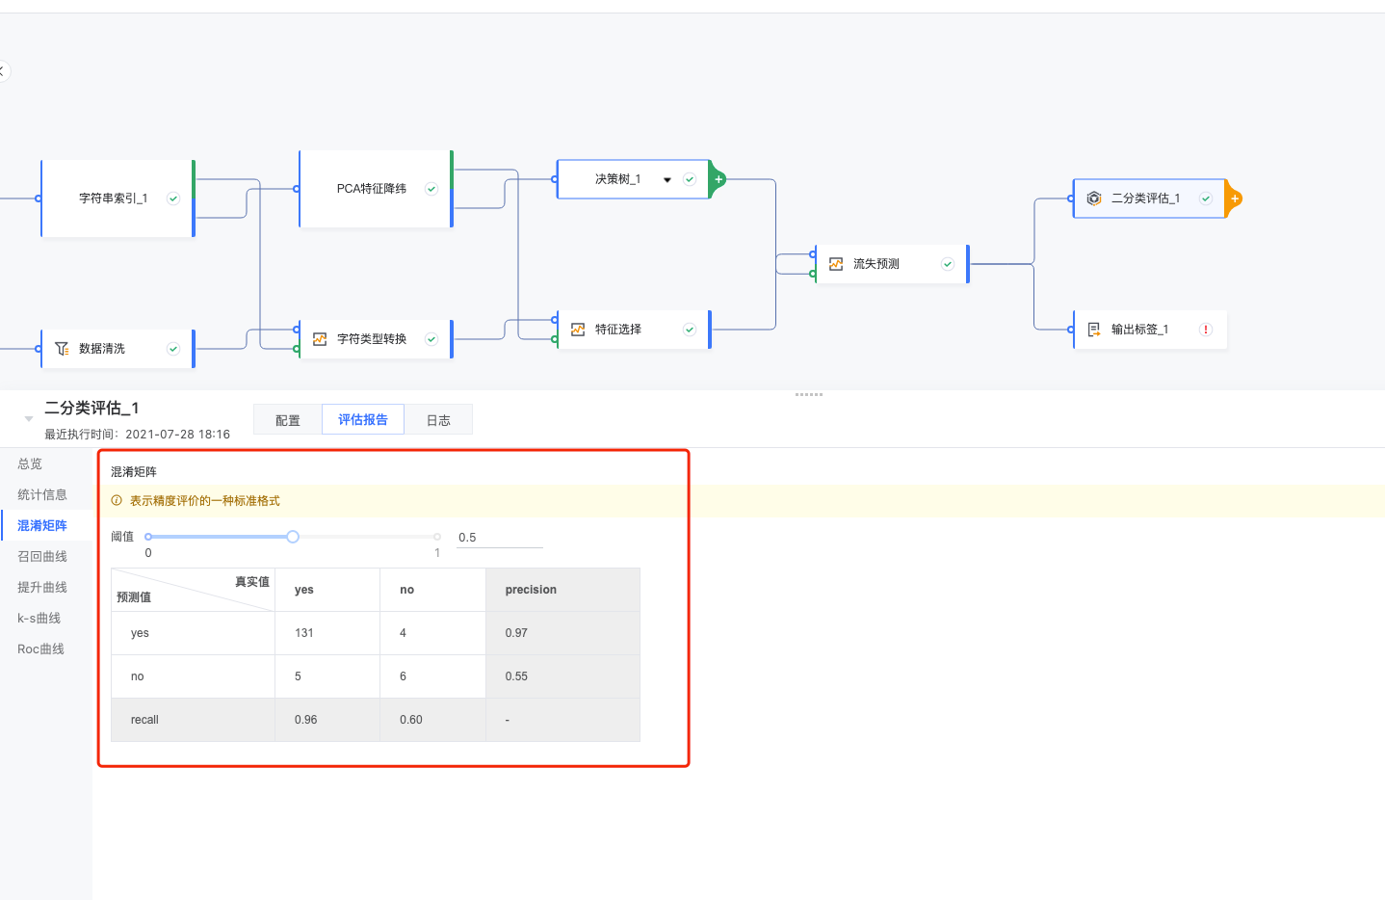Click green plus port on 决策树_1 node
The height and width of the screenshot is (900, 1385).
(x=719, y=179)
